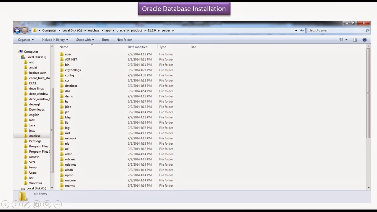
Task: Select the bin folder icon
Action: (x=62, y=65)
